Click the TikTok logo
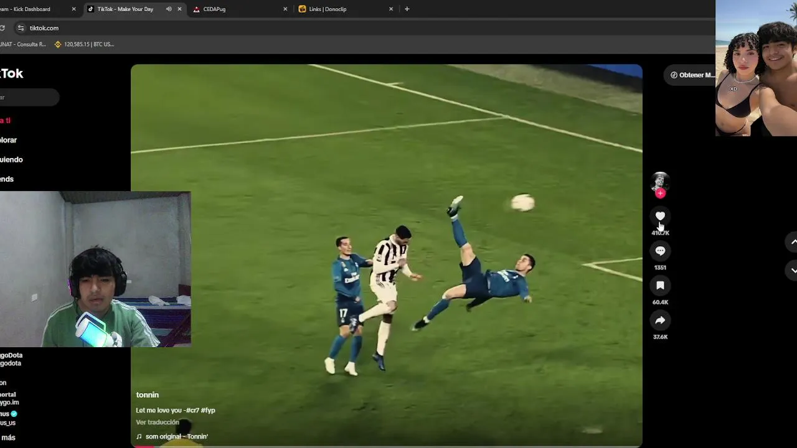Screen dimensions: 797x448 click(x=12, y=73)
